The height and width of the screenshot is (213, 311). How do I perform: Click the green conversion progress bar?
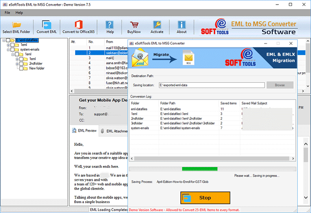tap(200, 169)
